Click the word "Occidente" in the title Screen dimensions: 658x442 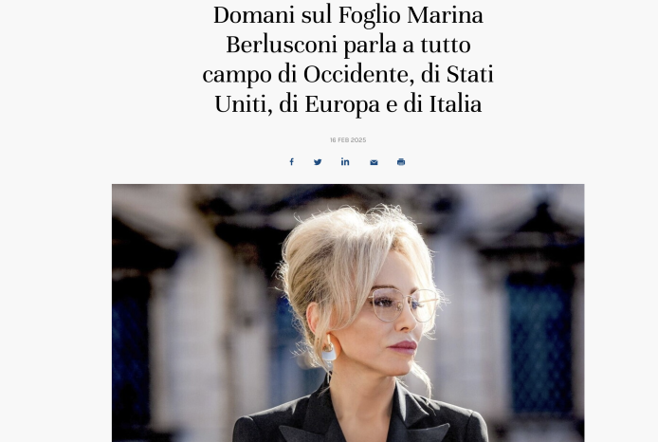click(356, 75)
